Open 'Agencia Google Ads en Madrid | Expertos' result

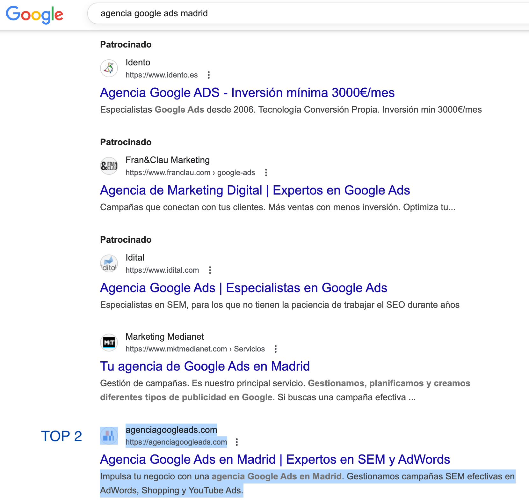[x=275, y=460]
